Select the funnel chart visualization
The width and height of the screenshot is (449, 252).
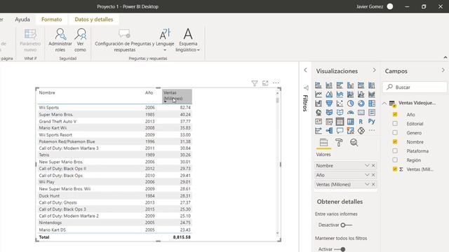[329, 104]
